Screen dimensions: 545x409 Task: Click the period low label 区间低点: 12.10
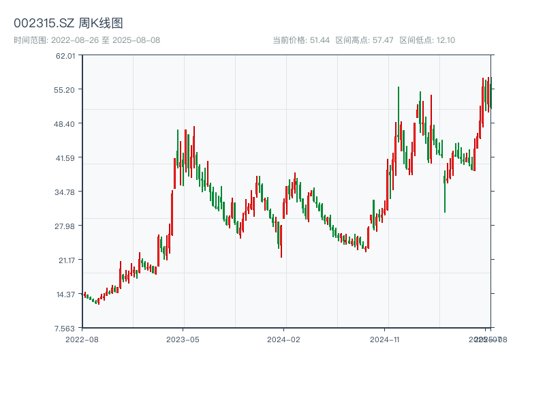pyautogui.click(x=427, y=40)
